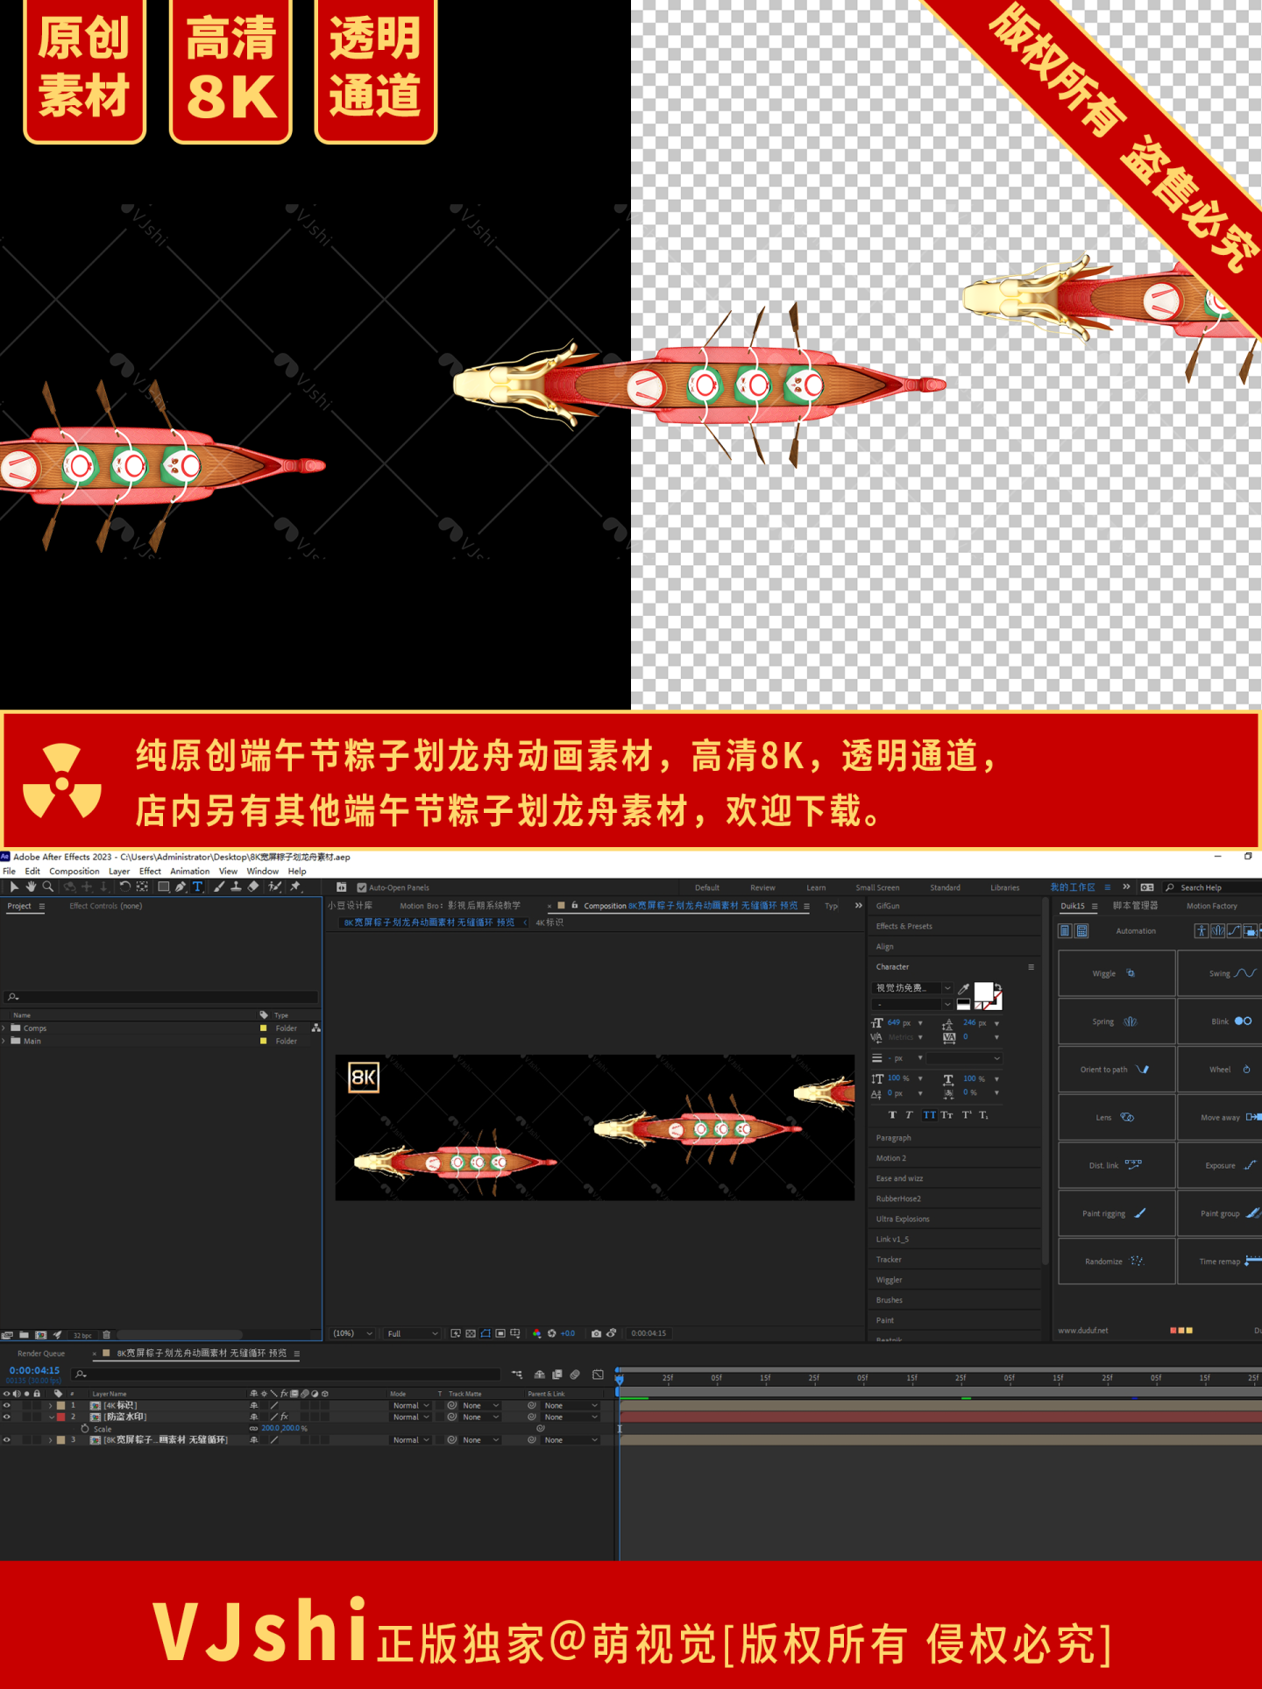This screenshot has height=1689, width=1262.
Task: Click the Orient to path button
Action: (x=1117, y=1069)
